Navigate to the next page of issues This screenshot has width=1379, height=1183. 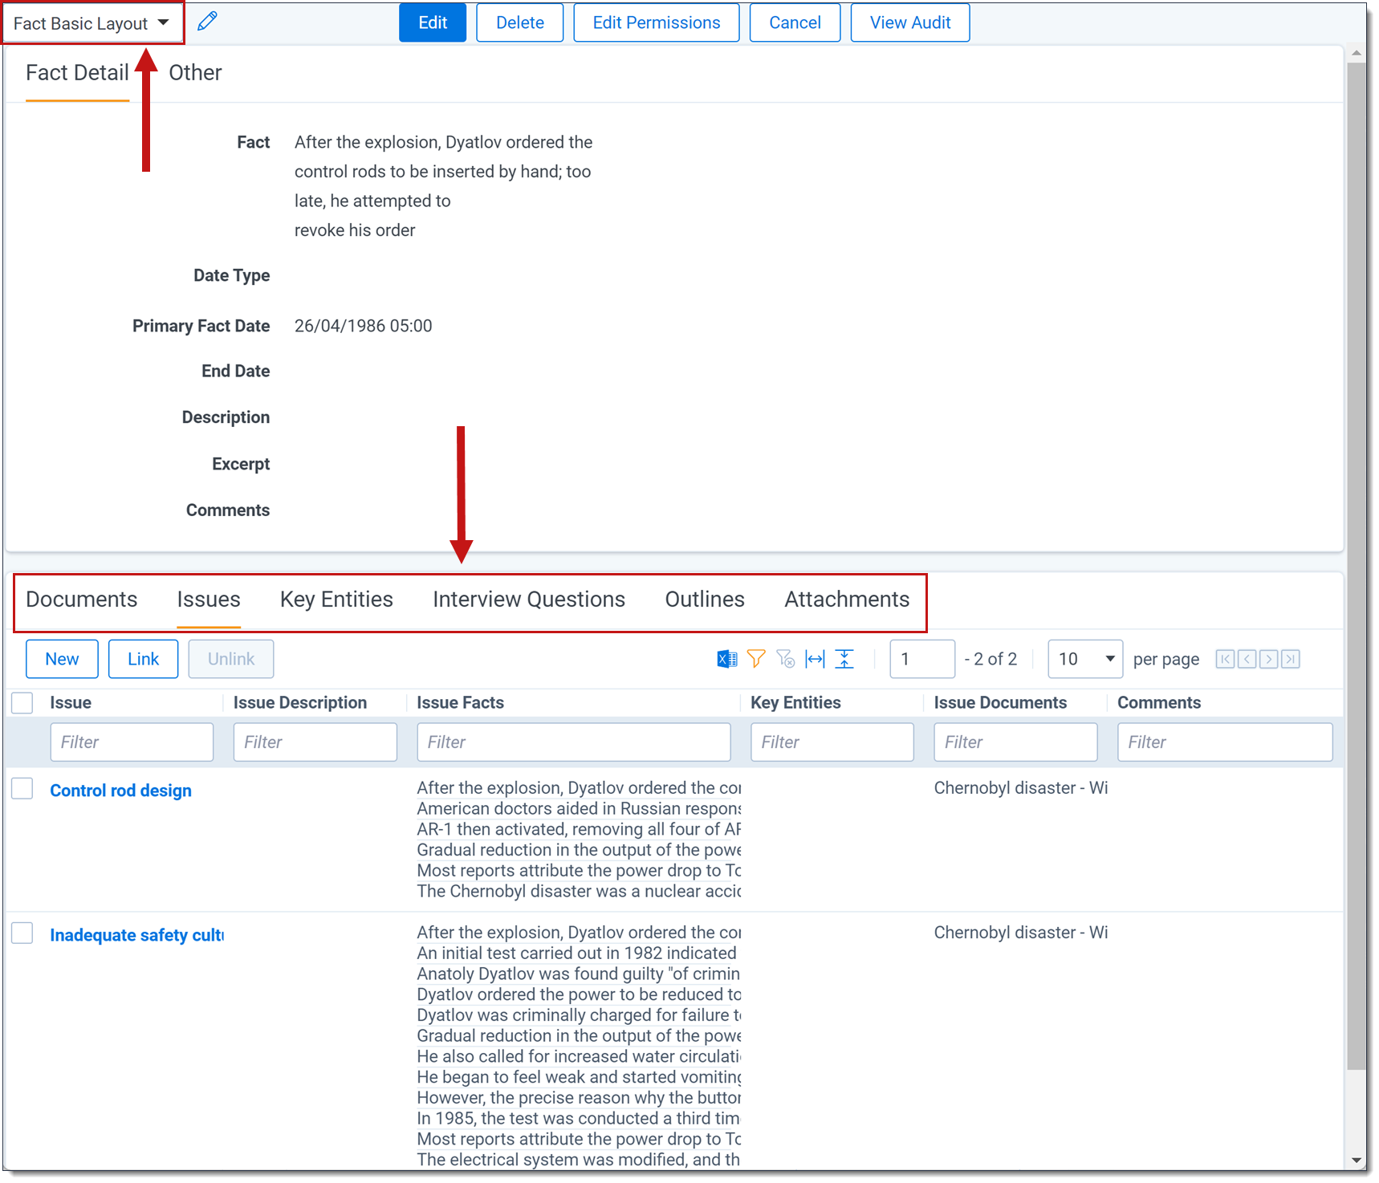tap(1268, 658)
